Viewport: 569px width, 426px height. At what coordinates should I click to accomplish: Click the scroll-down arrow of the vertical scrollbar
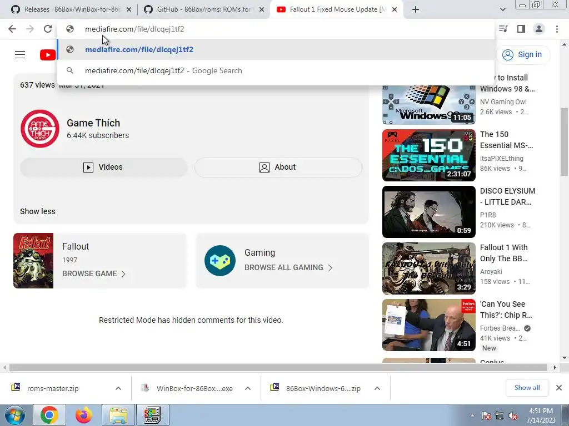tap(564, 358)
